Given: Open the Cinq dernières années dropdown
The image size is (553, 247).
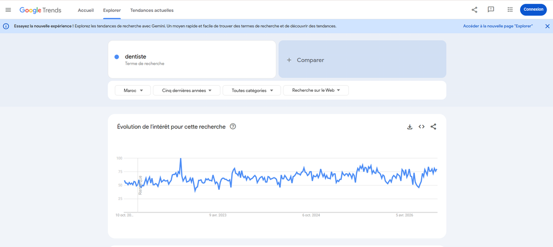Looking at the screenshot, I should (x=186, y=90).
